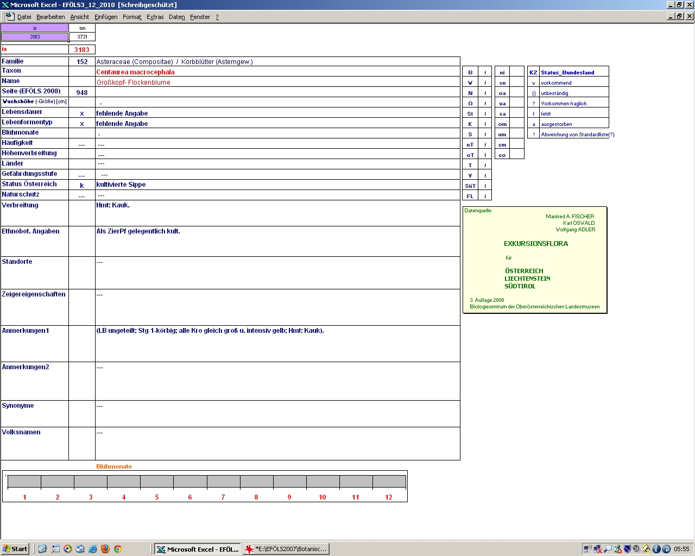The image size is (695, 556).
Task: Select the page number 948 cell
Action: 82,92
